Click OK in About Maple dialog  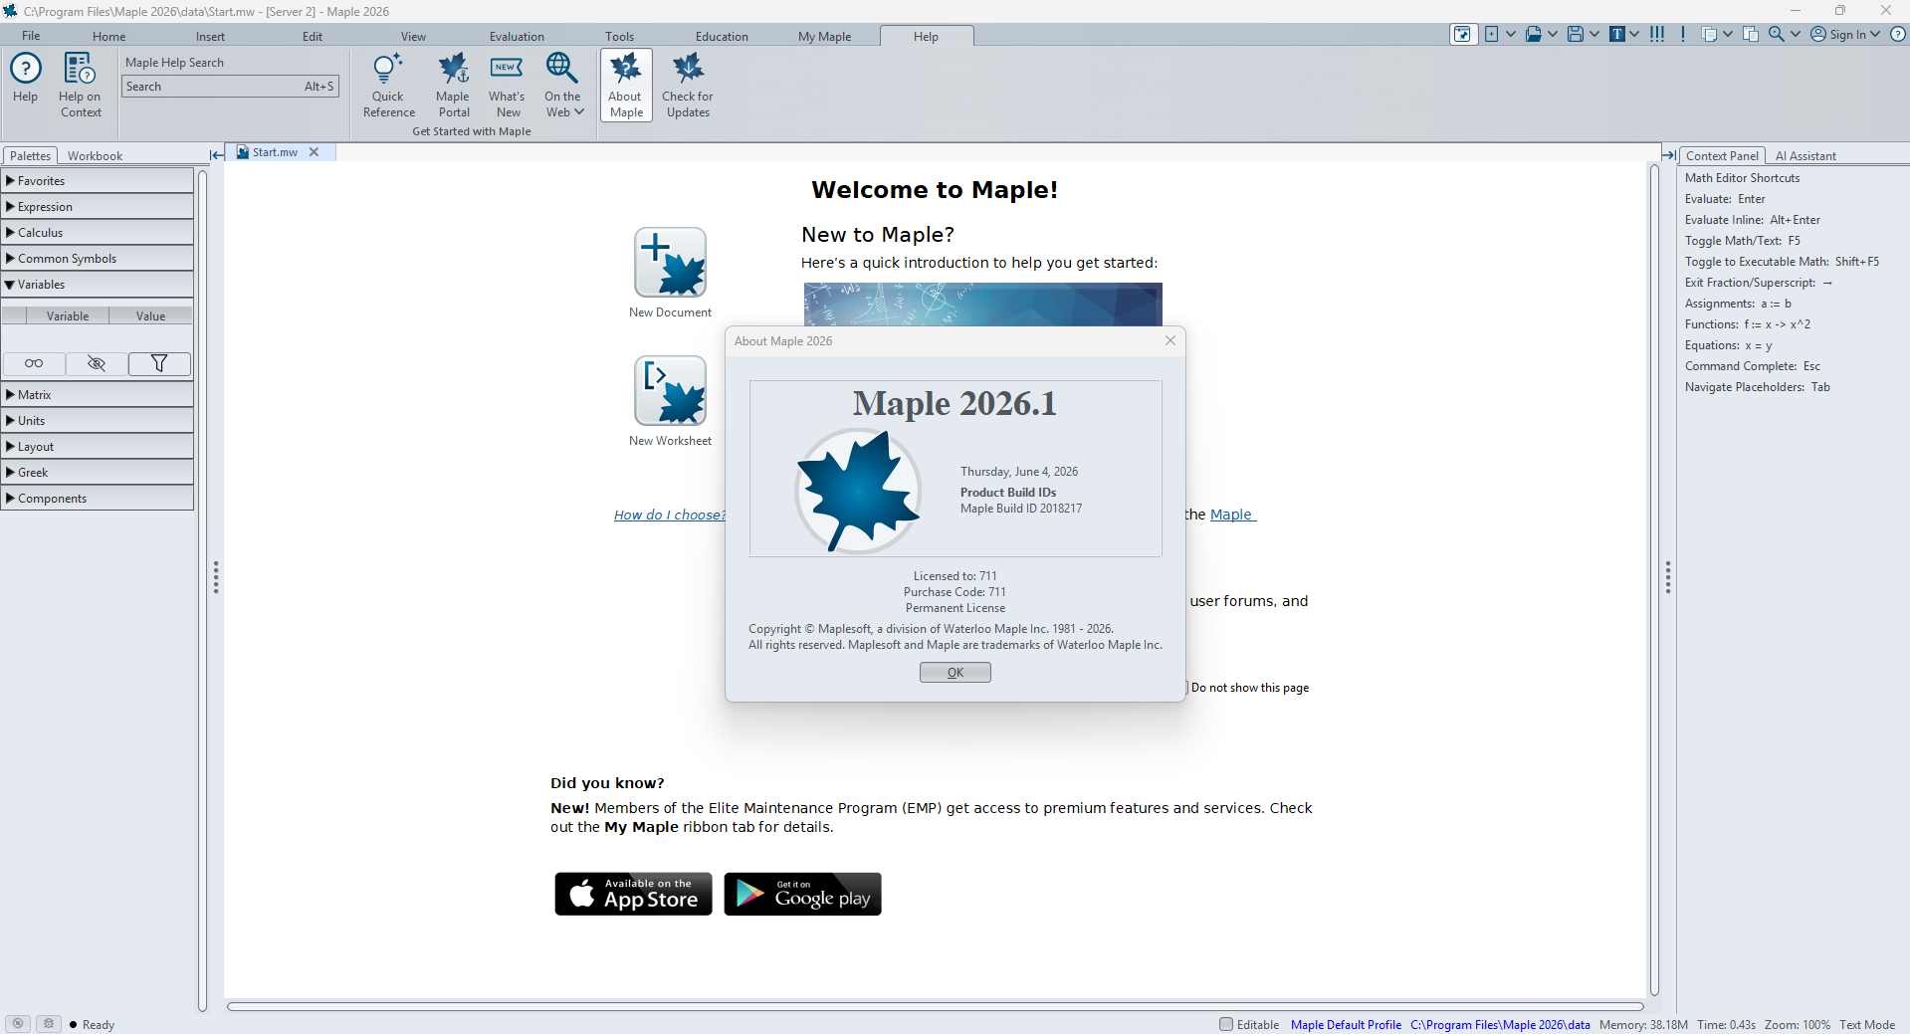[955, 673]
